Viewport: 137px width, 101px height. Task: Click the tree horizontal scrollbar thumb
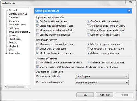coord(16,86)
